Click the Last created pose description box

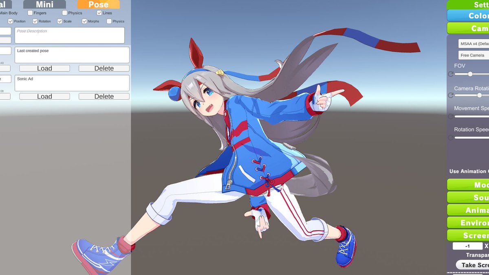click(72, 55)
